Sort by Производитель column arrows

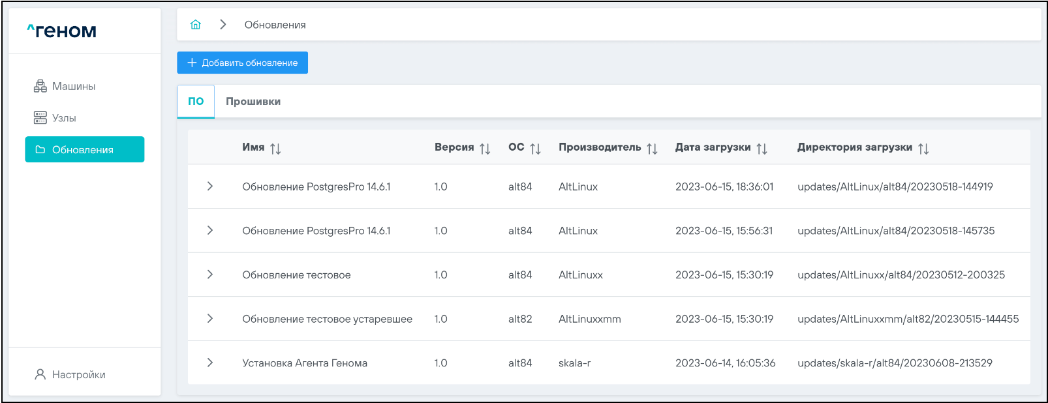(652, 149)
